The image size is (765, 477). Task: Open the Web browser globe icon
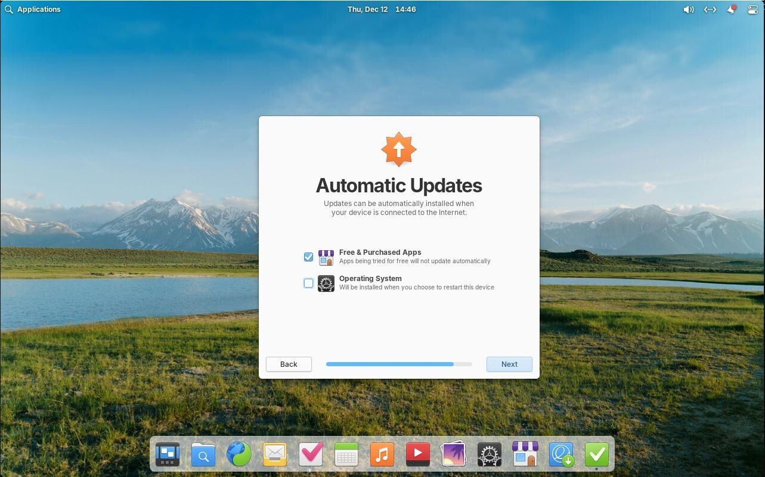click(239, 454)
